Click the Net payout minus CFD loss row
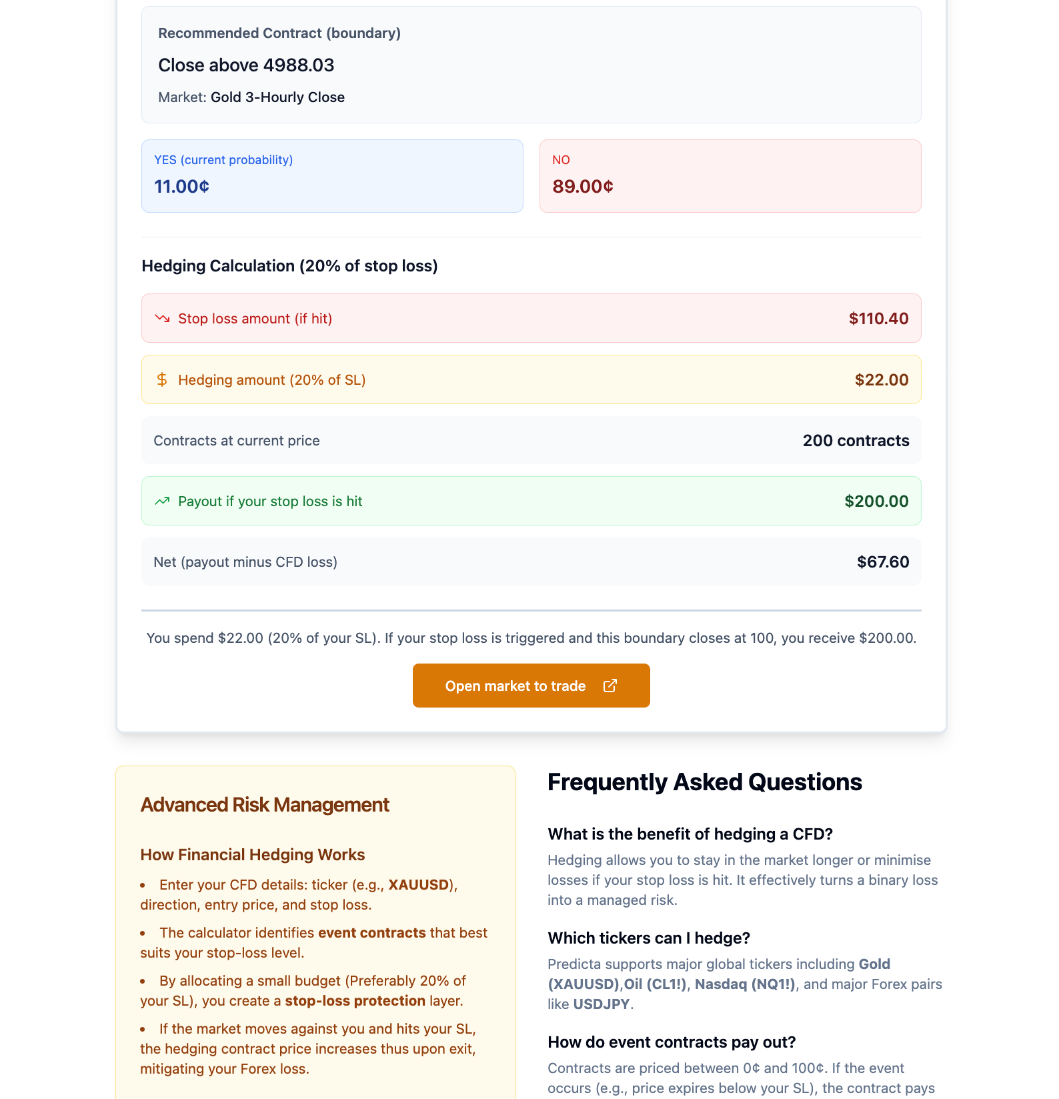The image size is (1059, 1099). click(x=531, y=562)
